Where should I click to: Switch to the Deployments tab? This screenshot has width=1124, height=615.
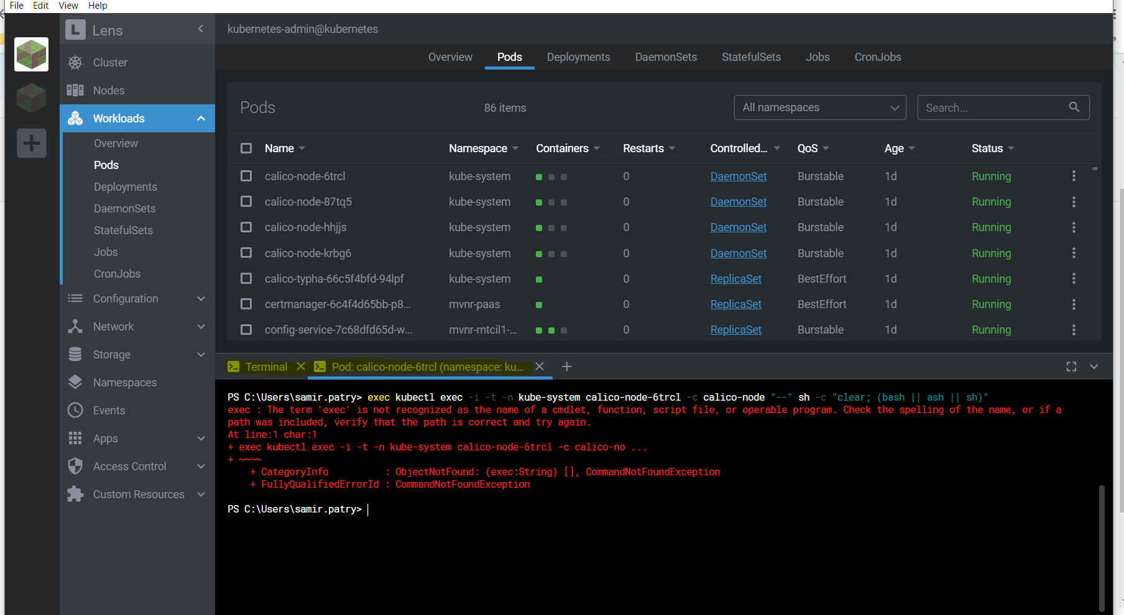pyautogui.click(x=578, y=57)
